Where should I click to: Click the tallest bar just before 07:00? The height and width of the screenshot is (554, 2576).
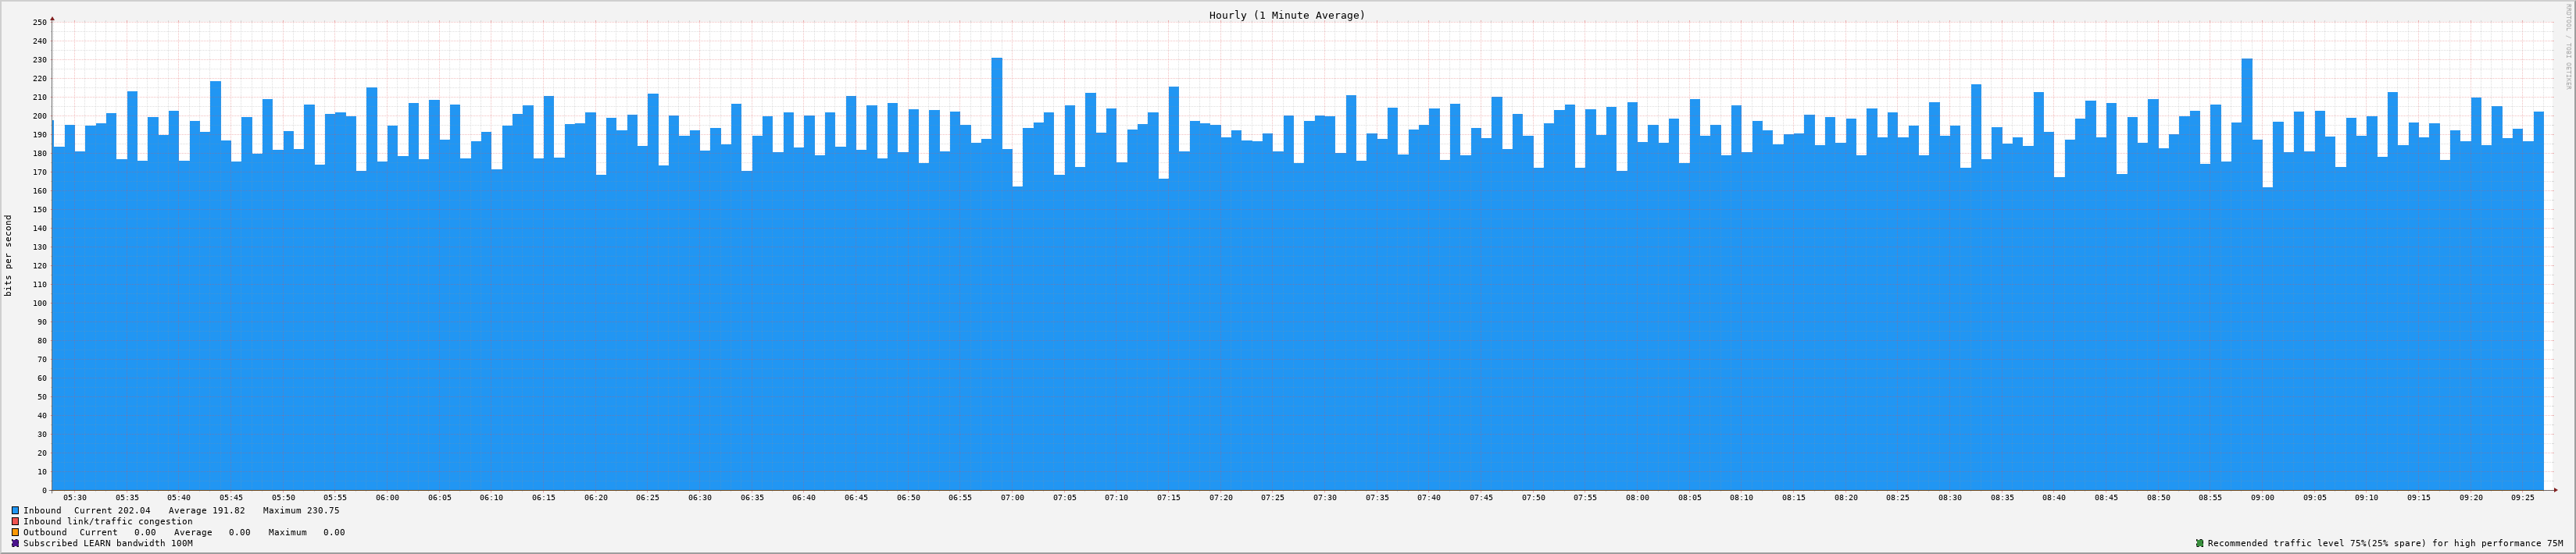[996, 269]
